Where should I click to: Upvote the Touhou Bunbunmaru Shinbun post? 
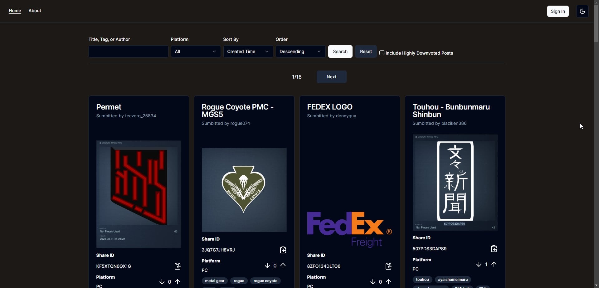(x=494, y=264)
